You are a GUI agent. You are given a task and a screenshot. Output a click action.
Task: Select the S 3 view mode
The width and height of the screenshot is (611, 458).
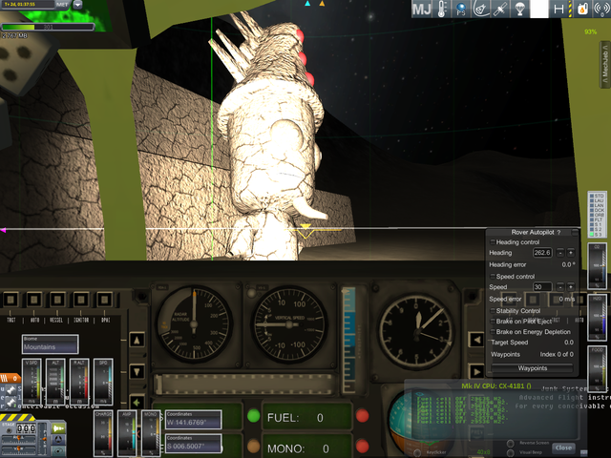(597, 234)
